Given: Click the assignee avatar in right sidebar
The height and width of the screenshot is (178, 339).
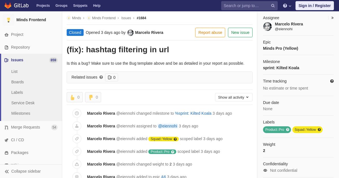Looking at the screenshot, I should coord(268,27).
